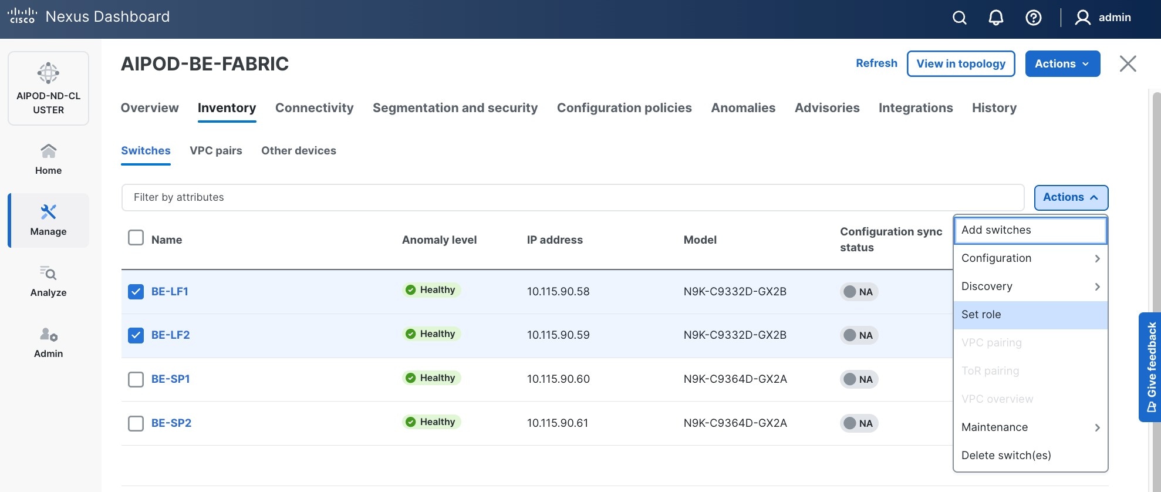Open the BE-SP2 switch link

[x=171, y=423]
